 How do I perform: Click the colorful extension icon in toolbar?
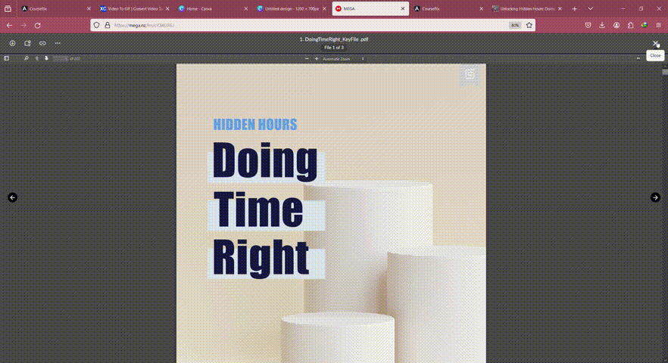645,26
